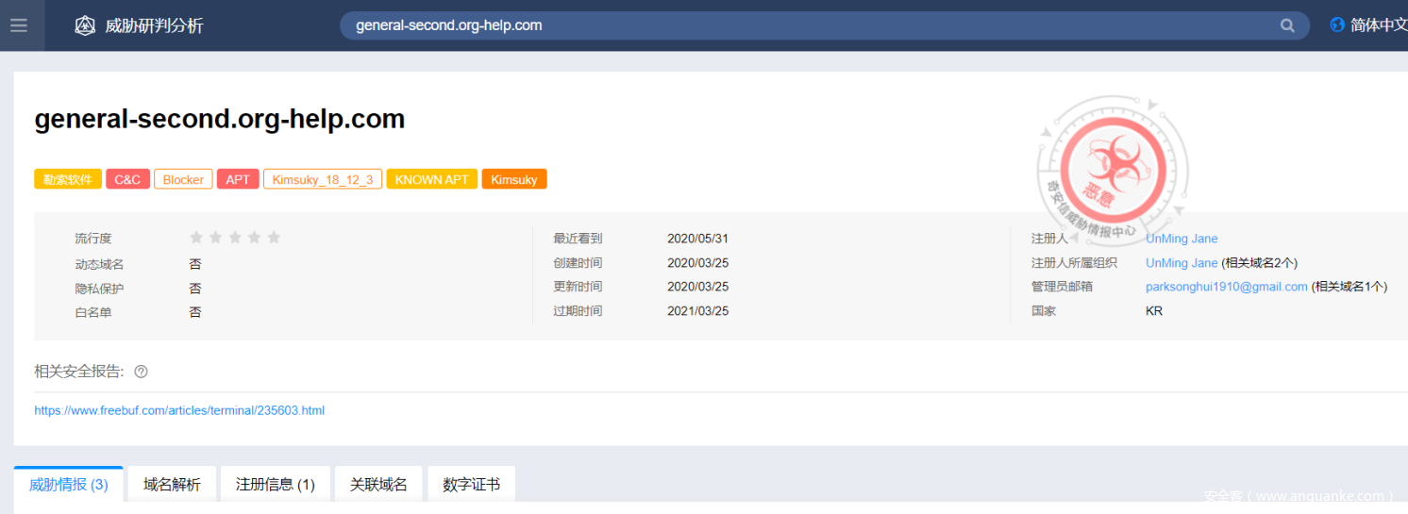Click the last seen date 2020/05/31
Viewport: 1408px width, 514px height.
pos(697,239)
